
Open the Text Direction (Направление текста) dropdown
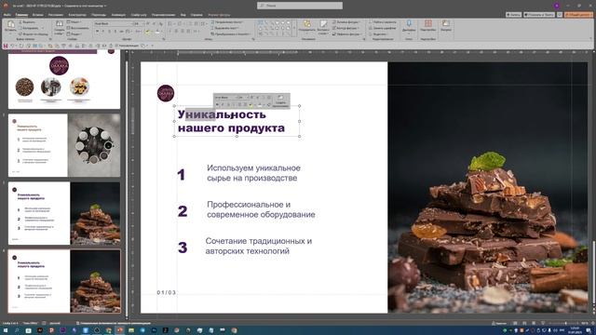tap(227, 22)
